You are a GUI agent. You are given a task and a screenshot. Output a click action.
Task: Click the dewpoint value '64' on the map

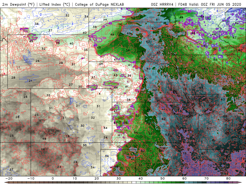201,88
